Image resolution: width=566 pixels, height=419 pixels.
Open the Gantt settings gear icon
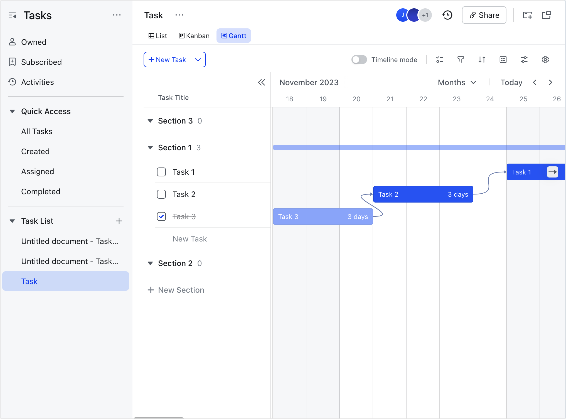coord(545,60)
